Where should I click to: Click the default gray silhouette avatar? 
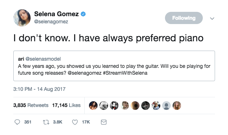pos(166,106)
